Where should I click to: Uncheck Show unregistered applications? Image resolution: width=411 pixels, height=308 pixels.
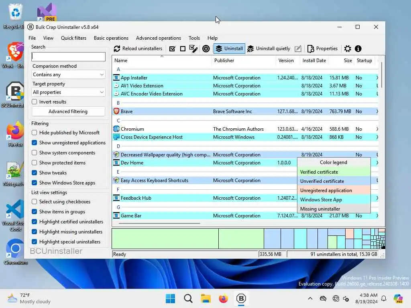[35, 142]
